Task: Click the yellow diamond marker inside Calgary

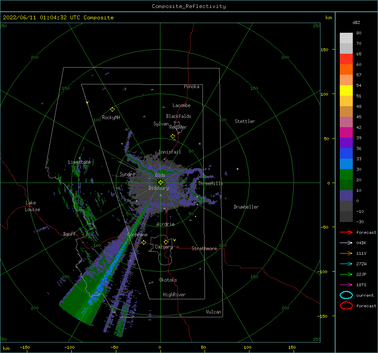Action: coord(166,242)
